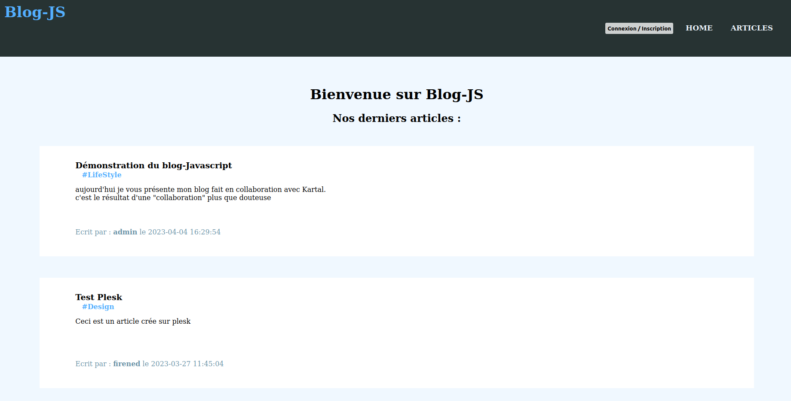
Task: Click the Nos derniers articles heading
Action: click(x=396, y=118)
